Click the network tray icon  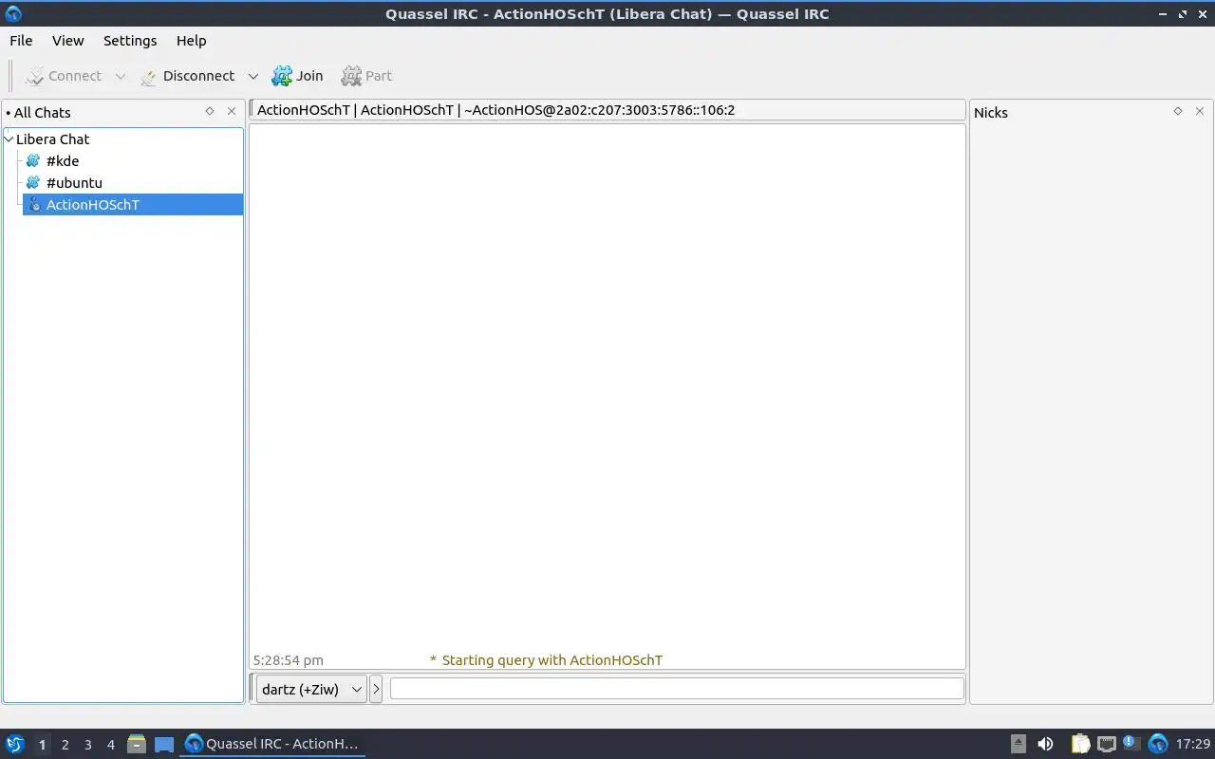tap(1106, 744)
